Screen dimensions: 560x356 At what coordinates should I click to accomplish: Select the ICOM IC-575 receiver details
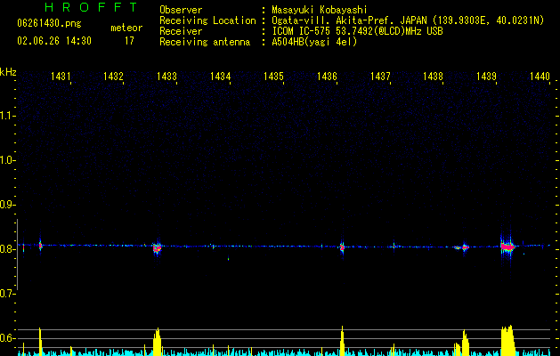coord(357,31)
